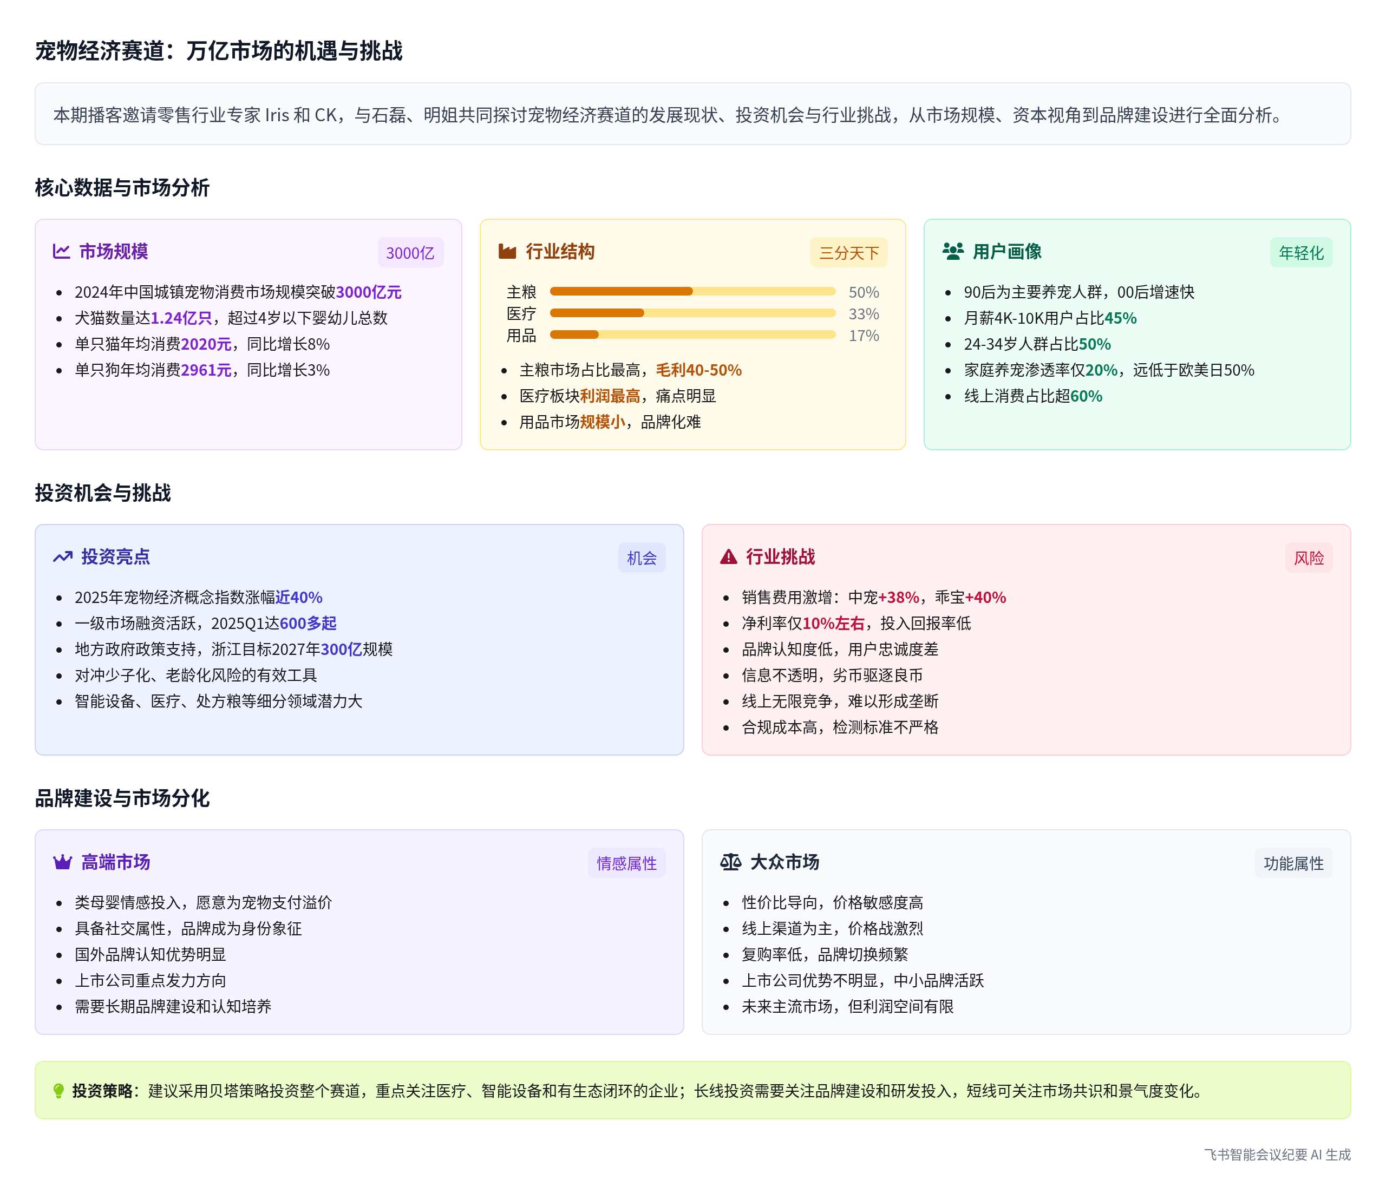Click the 功能属性 badge
Image resolution: width=1386 pixels, height=1180 pixels.
(x=1293, y=863)
